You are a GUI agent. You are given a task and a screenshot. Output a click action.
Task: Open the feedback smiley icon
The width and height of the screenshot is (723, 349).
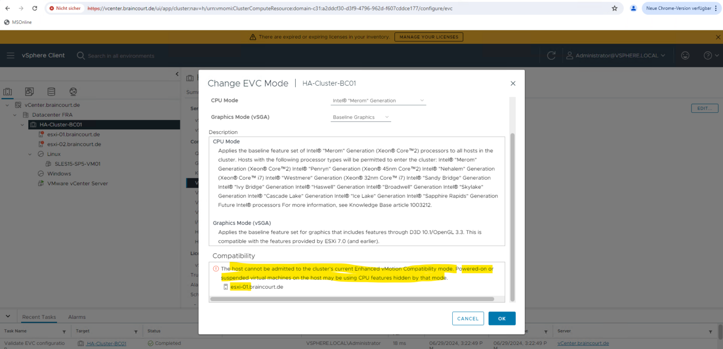pos(685,55)
